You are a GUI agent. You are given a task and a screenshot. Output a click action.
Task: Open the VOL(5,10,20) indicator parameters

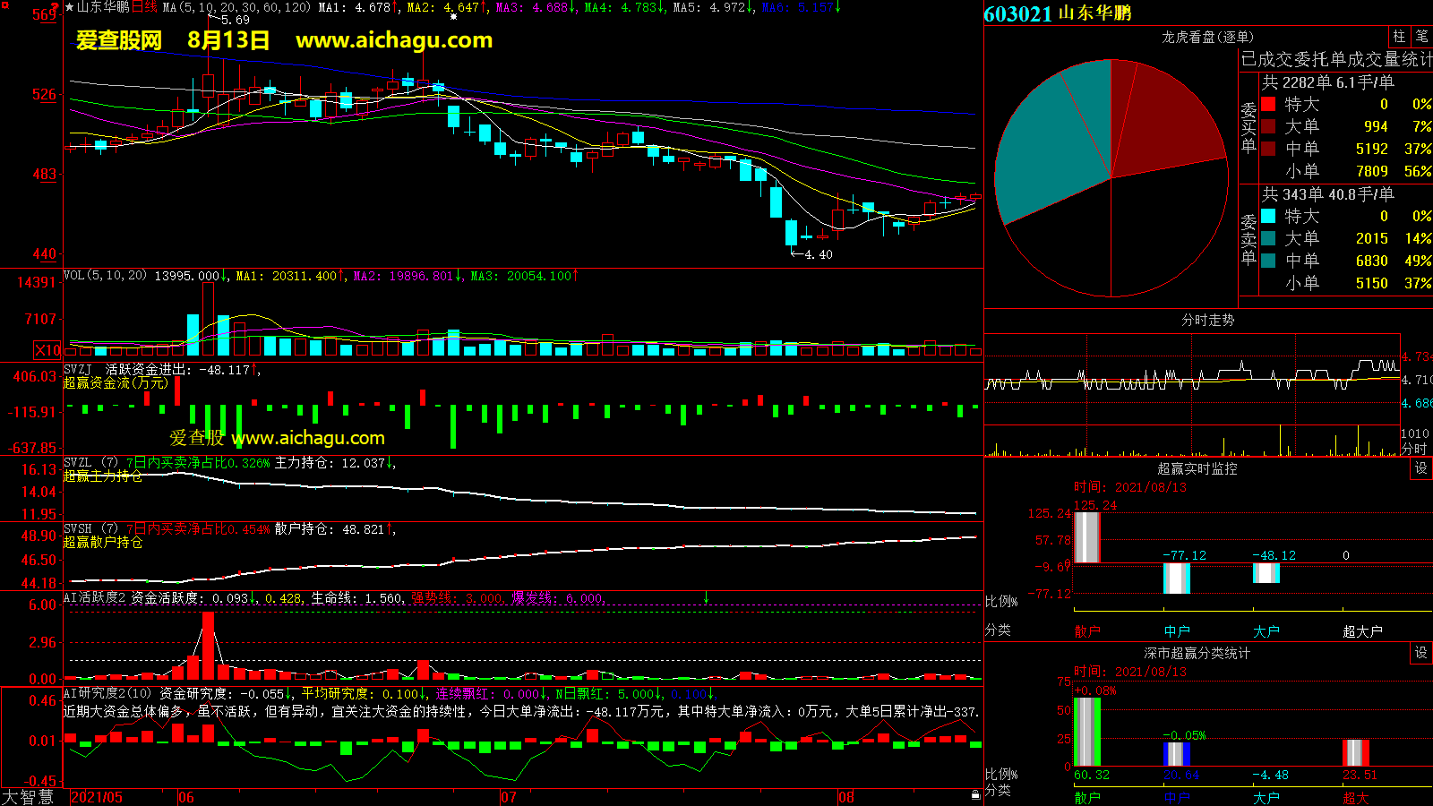[105, 276]
